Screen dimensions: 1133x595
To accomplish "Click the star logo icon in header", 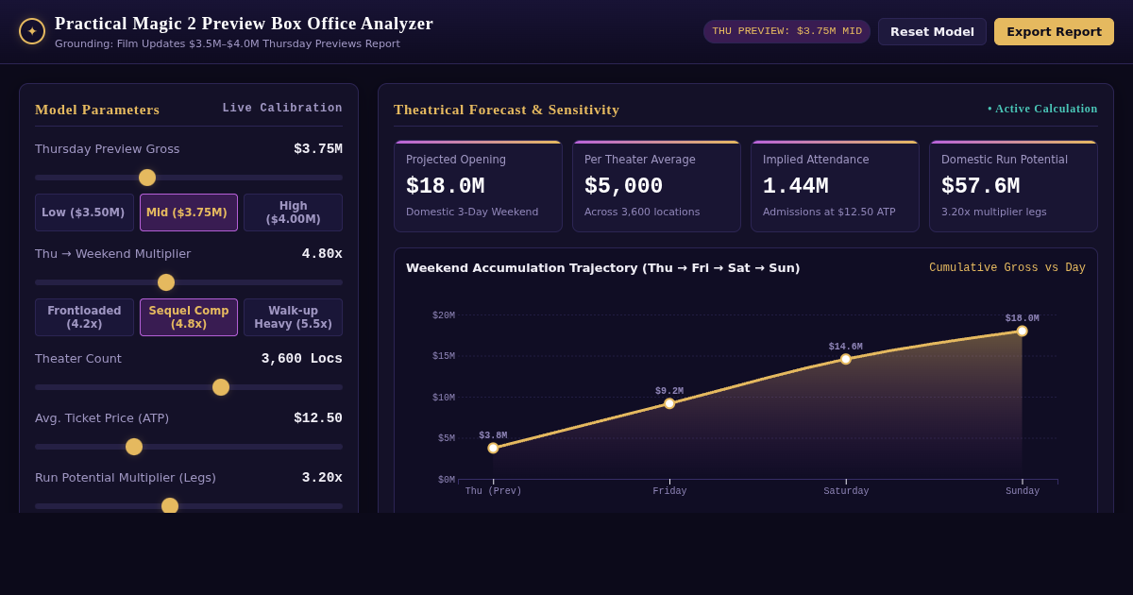I will click(32, 31).
